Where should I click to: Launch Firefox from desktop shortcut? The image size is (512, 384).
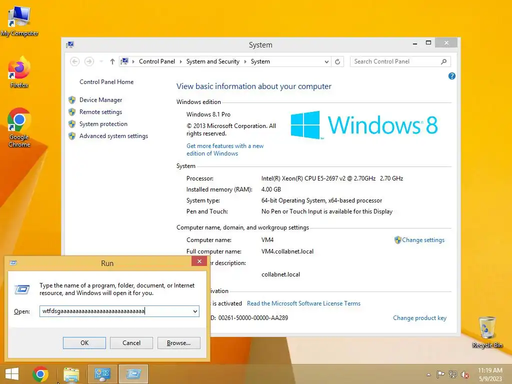pos(19,72)
